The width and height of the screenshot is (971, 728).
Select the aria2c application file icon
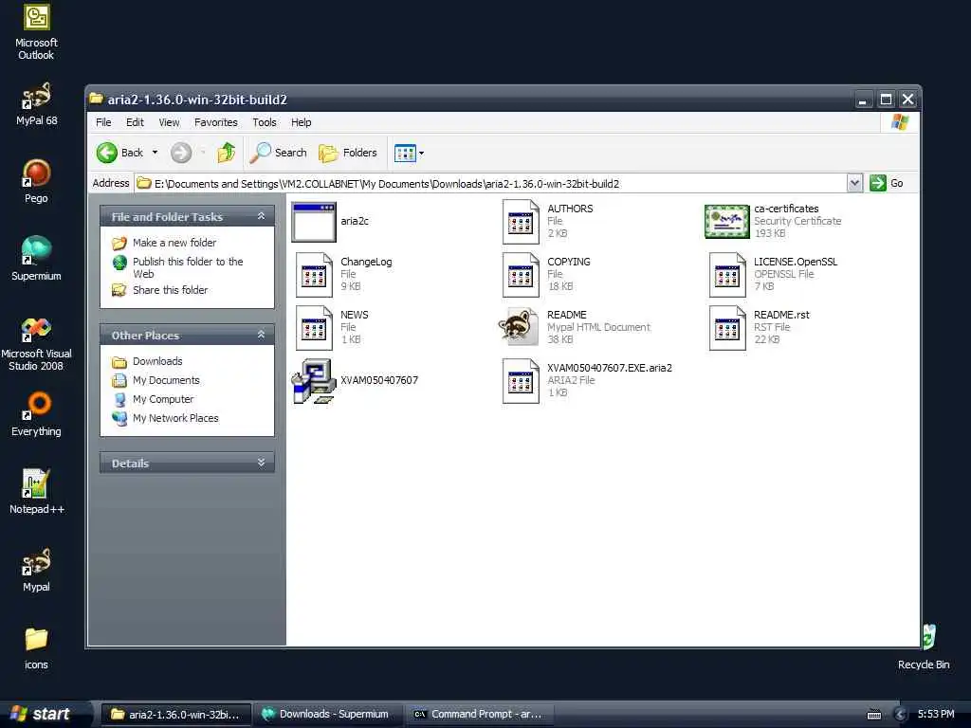[x=314, y=221]
